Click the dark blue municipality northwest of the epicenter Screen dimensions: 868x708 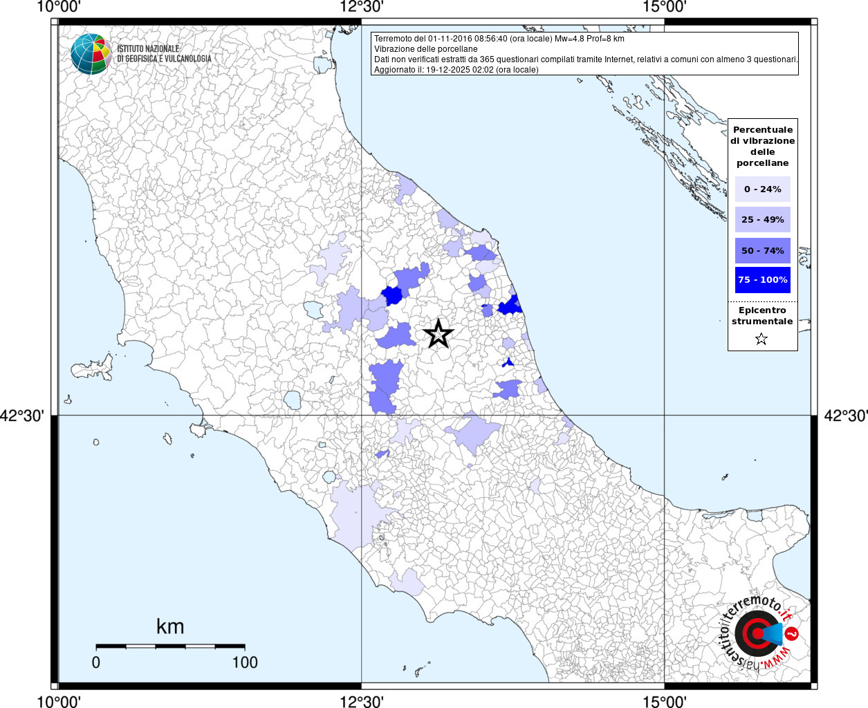393,296
